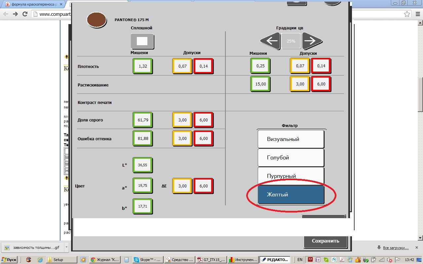The height and width of the screenshot is (264, 423).
Task: Go back with the browser back arrow
Action: [x=6, y=14]
